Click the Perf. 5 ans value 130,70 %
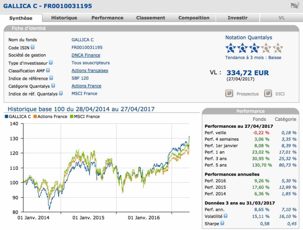This screenshot has height=230, width=303. click(x=262, y=165)
